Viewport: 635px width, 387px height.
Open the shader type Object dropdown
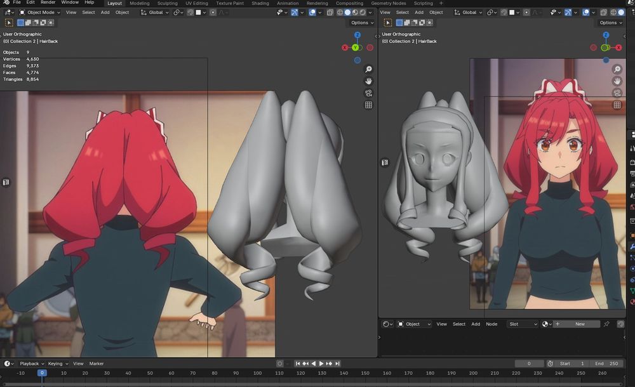(x=414, y=324)
